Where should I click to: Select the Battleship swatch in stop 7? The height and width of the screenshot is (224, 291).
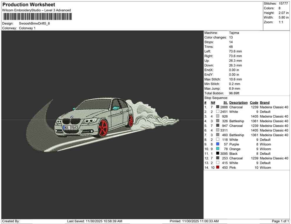coord(218,135)
